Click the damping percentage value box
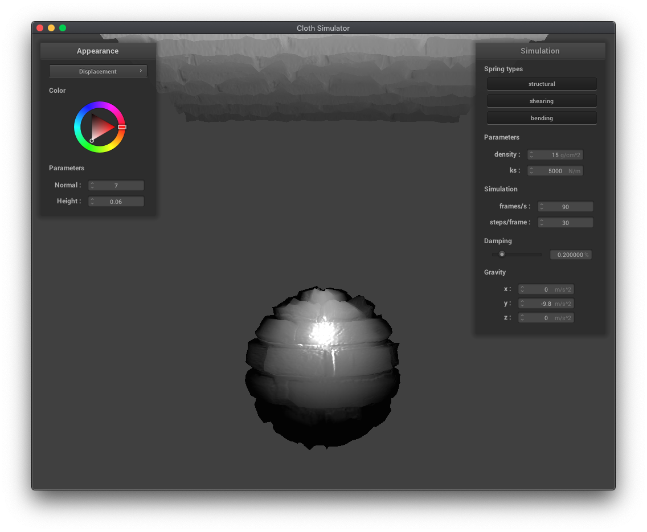 (571, 255)
